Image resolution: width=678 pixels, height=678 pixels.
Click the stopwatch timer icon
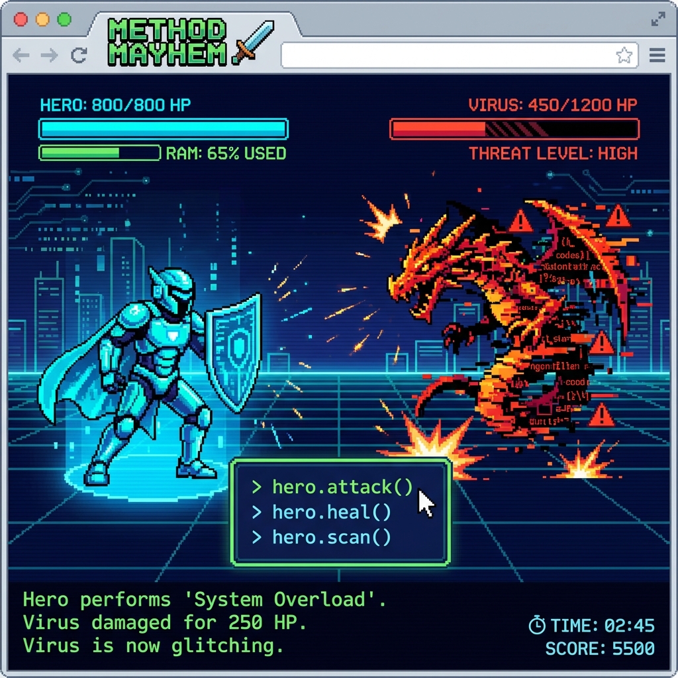(537, 625)
